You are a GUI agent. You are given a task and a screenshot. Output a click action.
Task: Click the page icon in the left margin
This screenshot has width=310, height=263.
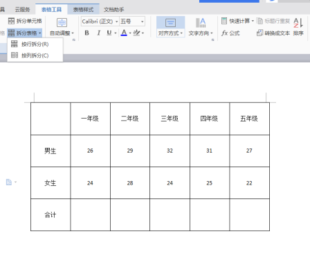pos(9,182)
